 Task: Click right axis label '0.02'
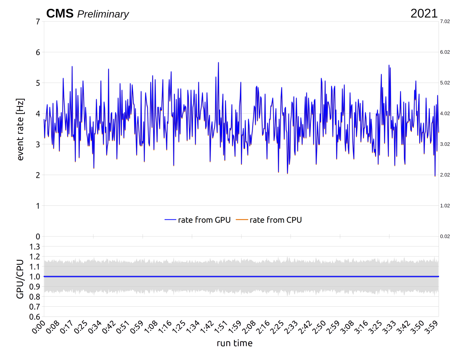click(445, 236)
